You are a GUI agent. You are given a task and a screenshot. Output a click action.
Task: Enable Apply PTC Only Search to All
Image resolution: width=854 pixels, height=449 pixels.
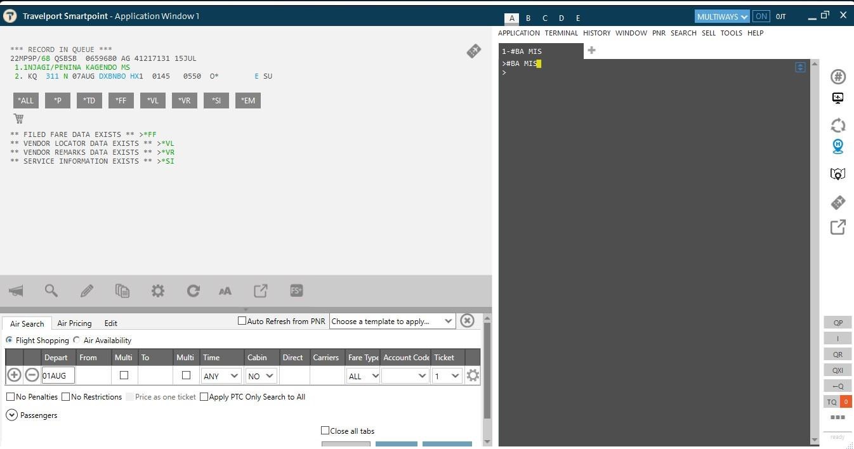(204, 397)
